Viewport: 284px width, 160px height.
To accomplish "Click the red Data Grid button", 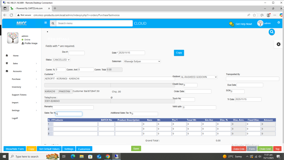I will 239,149.
